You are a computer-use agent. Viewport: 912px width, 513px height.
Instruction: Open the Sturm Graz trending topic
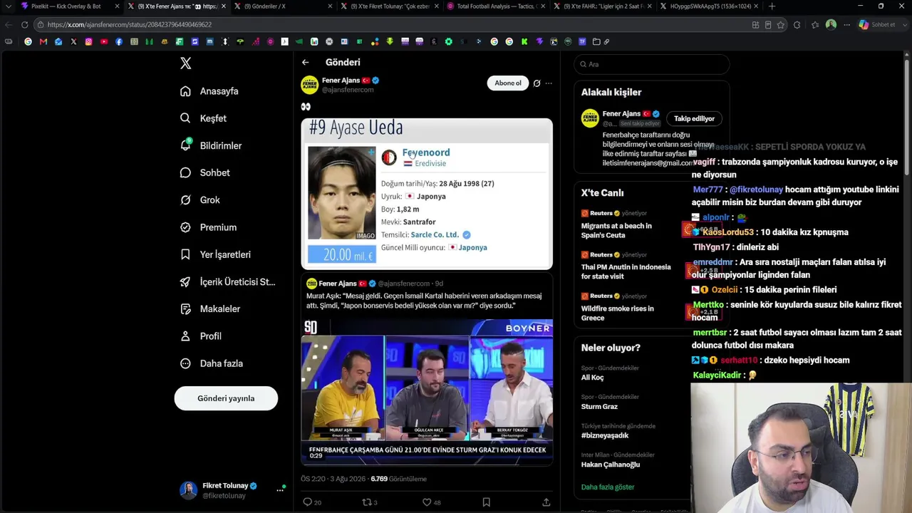(599, 406)
